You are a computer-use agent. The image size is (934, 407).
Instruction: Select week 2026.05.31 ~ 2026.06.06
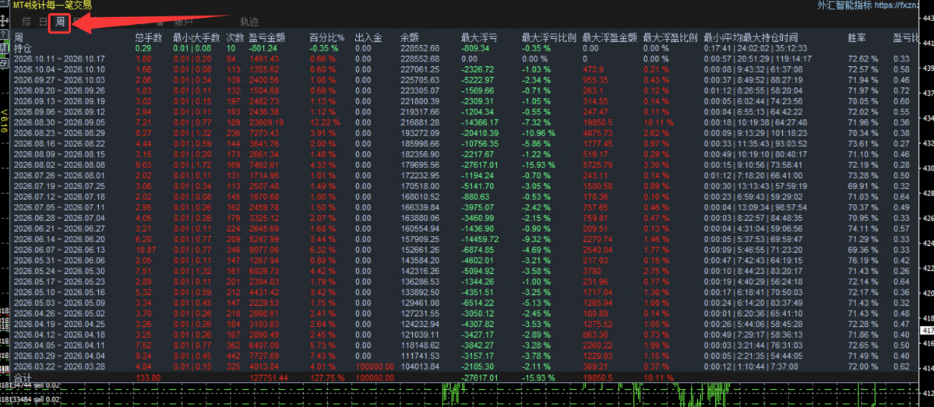59,260
